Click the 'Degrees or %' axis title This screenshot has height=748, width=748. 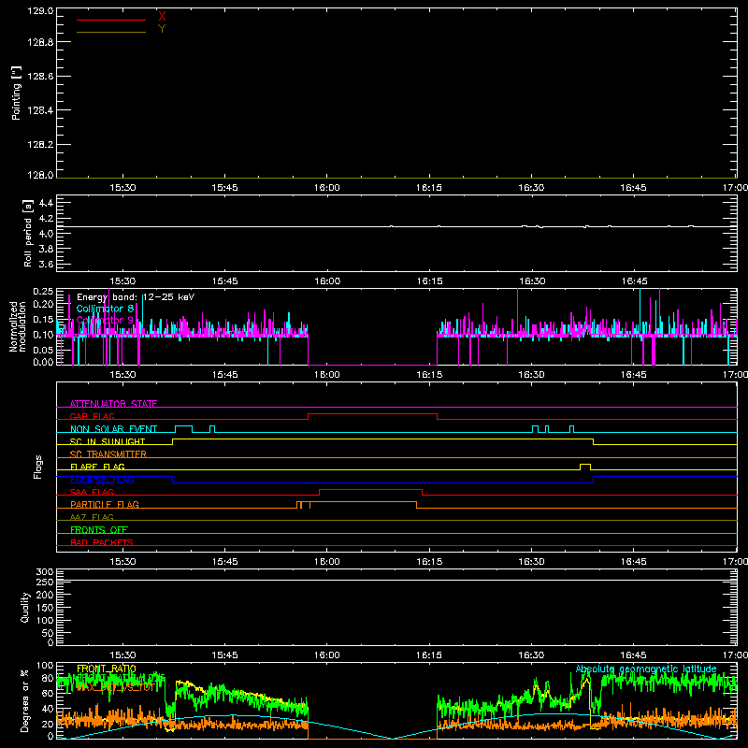pos(25,700)
